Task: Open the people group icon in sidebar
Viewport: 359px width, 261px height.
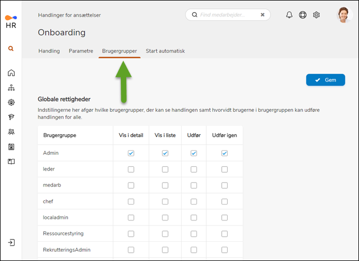Action: point(11,132)
